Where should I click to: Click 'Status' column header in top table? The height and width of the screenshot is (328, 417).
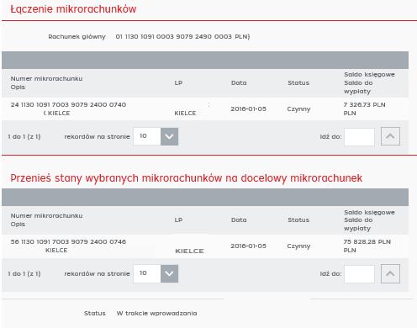tap(298, 83)
